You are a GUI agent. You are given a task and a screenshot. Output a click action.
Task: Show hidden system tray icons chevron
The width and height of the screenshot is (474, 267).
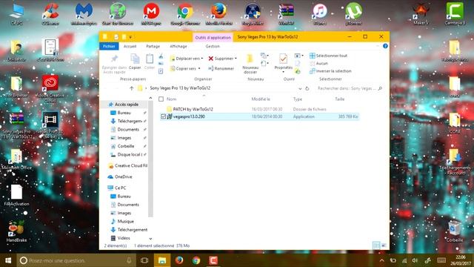click(x=382, y=260)
